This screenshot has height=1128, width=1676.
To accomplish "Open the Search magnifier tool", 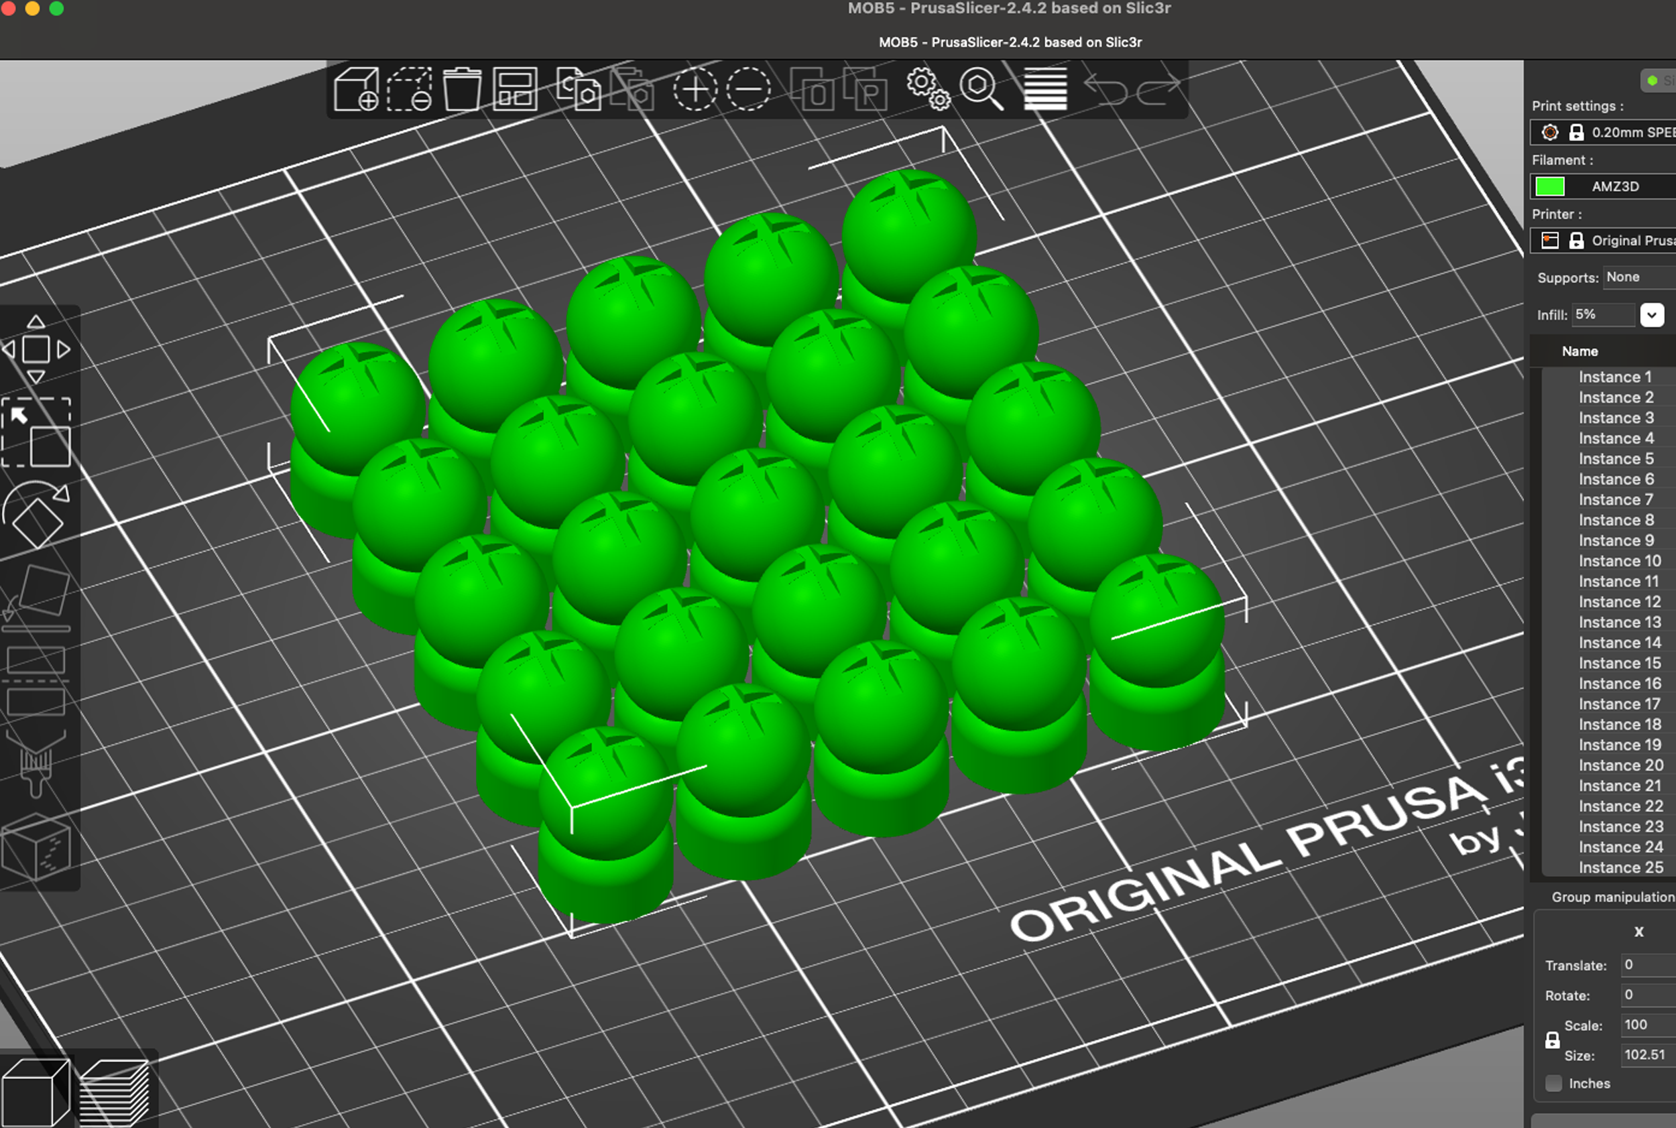I will pyautogui.click(x=981, y=89).
